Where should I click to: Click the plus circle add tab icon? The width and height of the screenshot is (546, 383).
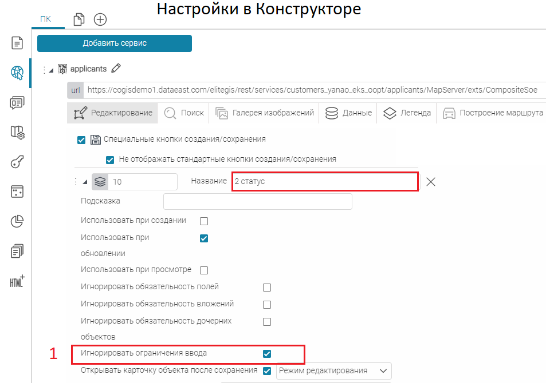pos(100,19)
